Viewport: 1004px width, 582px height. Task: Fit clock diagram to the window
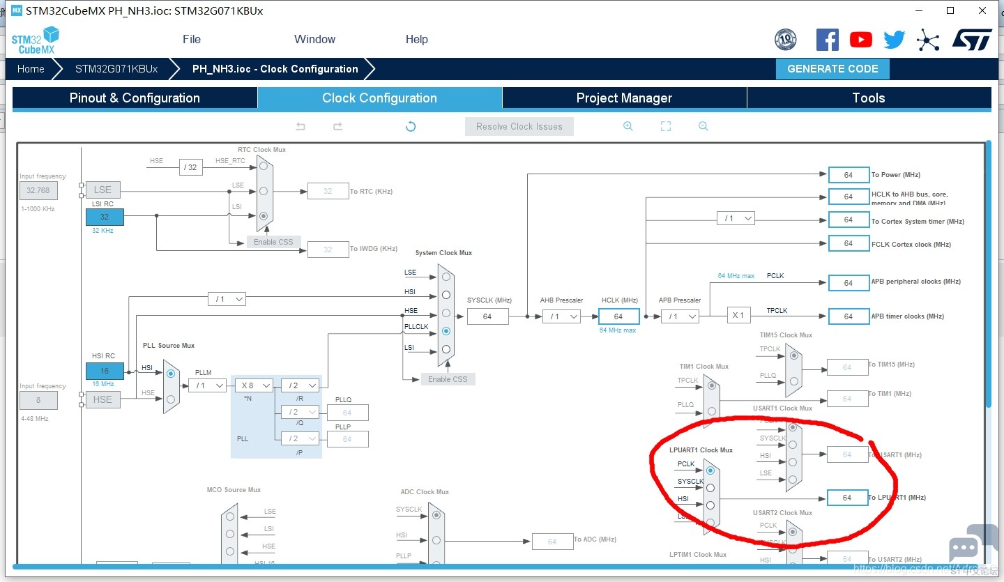coord(666,126)
